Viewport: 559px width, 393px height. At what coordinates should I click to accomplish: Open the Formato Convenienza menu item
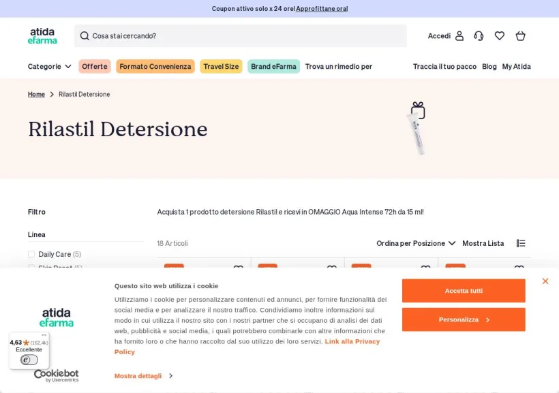(155, 66)
